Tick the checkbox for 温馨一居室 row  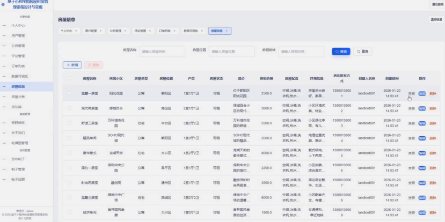[70, 93]
